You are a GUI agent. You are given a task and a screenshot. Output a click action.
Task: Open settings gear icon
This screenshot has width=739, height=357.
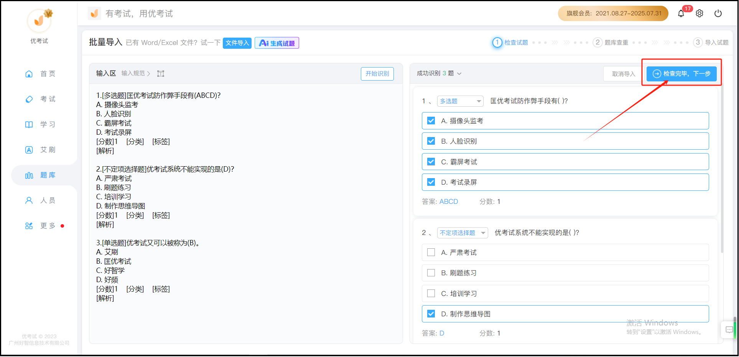[699, 13]
